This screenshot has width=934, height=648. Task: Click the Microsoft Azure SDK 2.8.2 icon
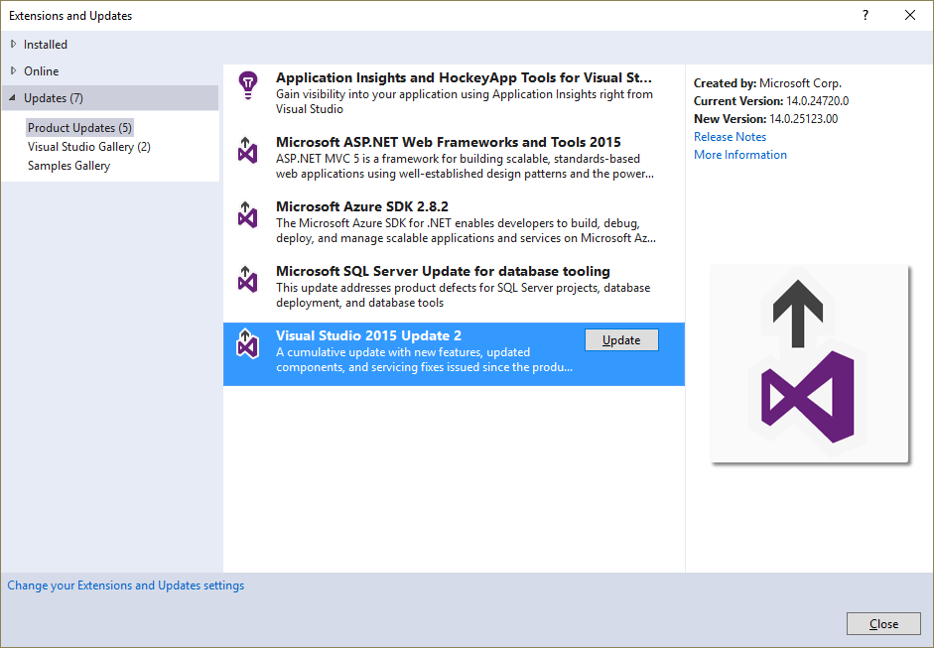pyautogui.click(x=247, y=214)
